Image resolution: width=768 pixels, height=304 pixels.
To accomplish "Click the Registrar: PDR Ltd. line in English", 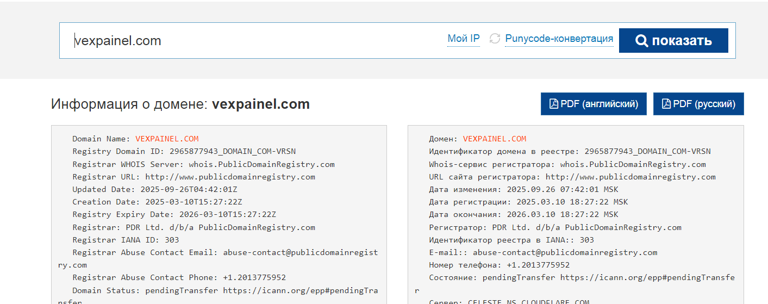I will click(193, 227).
